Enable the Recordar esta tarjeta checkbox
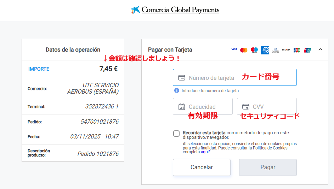This screenshot has height=189, width=334. (176, 134)
